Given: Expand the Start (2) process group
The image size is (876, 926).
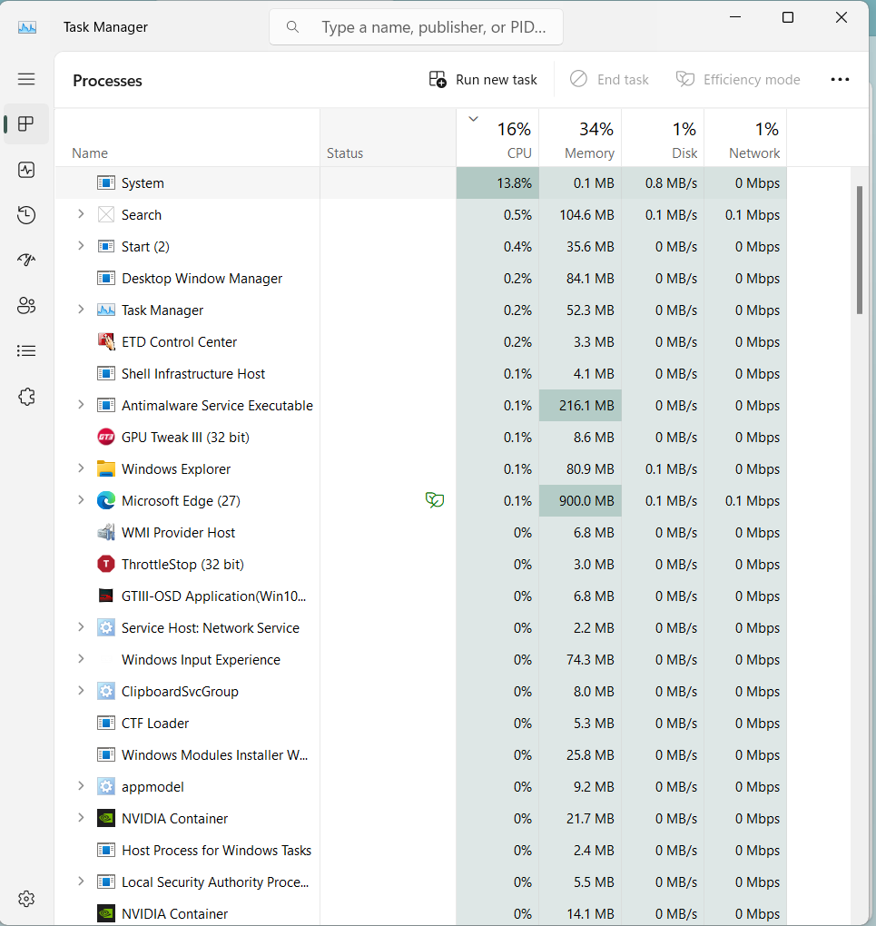Looking at the screenshot, I should (81, 246).
